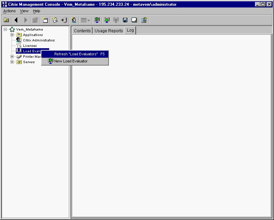Click the new Citrix administrator toolbar icon
Viewport: 274px width, 220px height.
point(74,20)
